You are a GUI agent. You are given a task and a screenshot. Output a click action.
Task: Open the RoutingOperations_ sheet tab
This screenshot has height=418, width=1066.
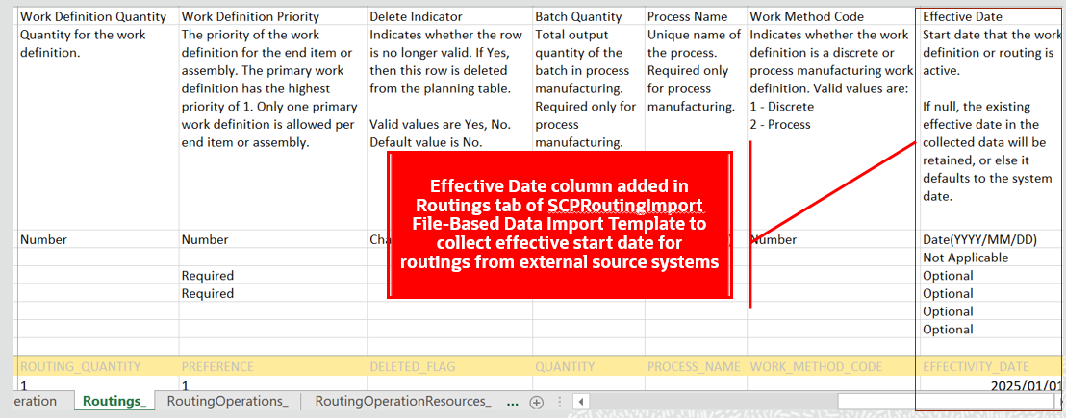pyautogui.click(x=228, y=401)
